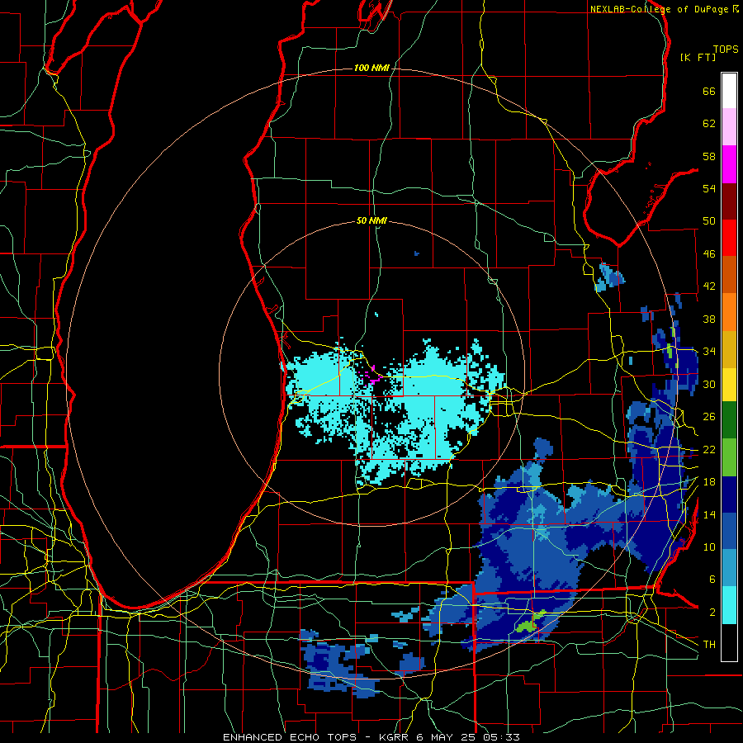This screenshot has height=743, width=743.
Task: Click the navy 18 kft legend swatch
Action: [729, 495]
